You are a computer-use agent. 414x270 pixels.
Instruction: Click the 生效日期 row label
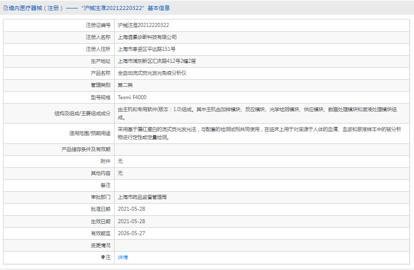pos(101,222)
